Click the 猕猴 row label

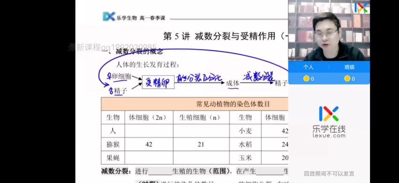pyautogui.click(x=113, y=145)
